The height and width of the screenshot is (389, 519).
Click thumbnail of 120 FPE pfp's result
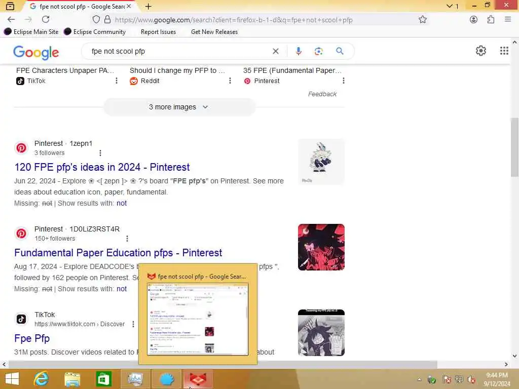(x=321, y=162)
